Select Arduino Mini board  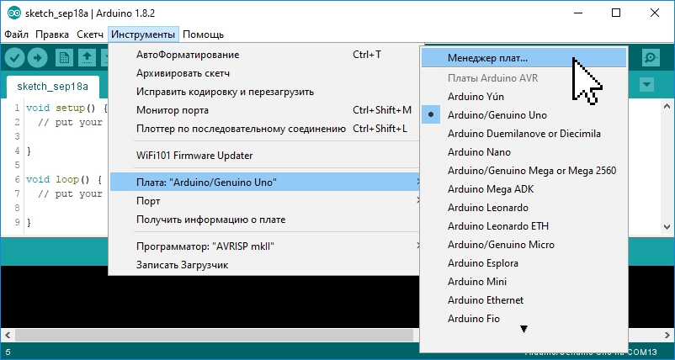click(524, 281)
